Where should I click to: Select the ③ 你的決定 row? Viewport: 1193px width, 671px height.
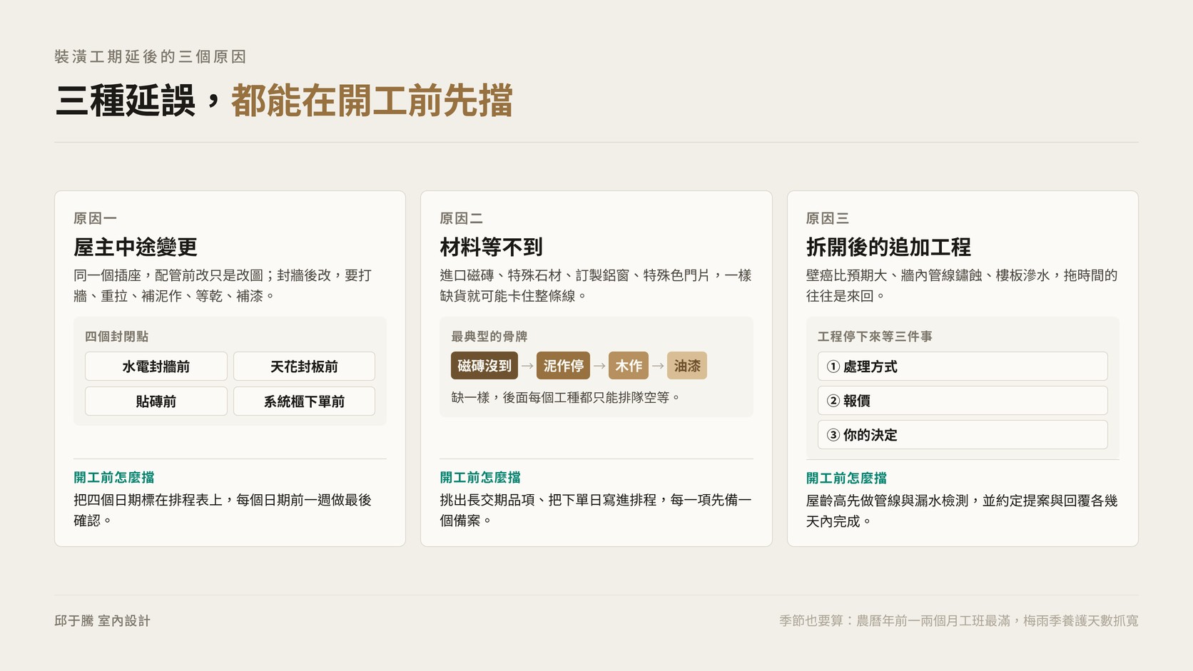pos(963,435)
